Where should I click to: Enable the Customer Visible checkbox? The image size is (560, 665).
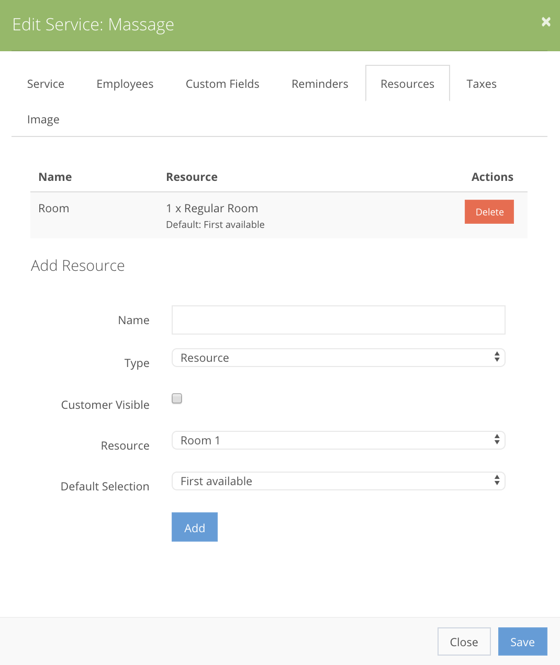click(176, 398)
